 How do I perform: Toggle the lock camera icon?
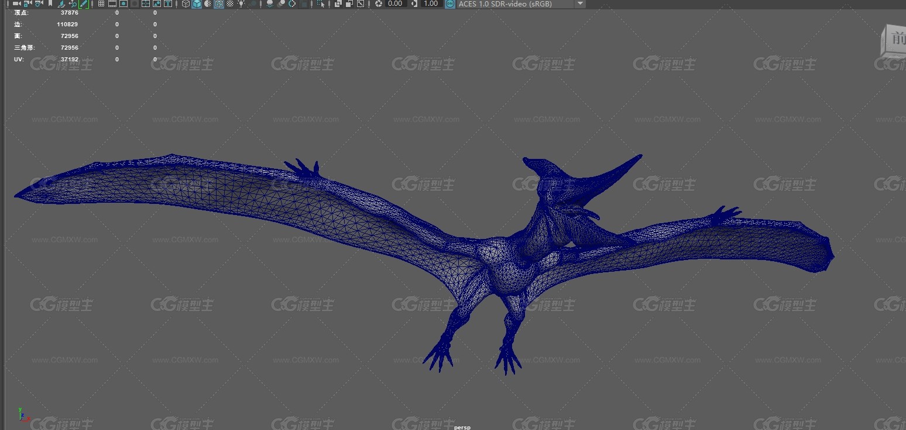click(x=28, y=4)
